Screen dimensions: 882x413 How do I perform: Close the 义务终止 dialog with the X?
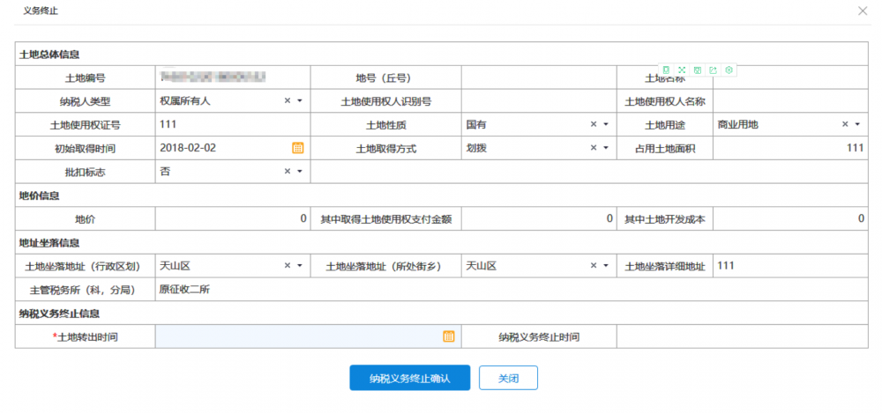[862, 11]
